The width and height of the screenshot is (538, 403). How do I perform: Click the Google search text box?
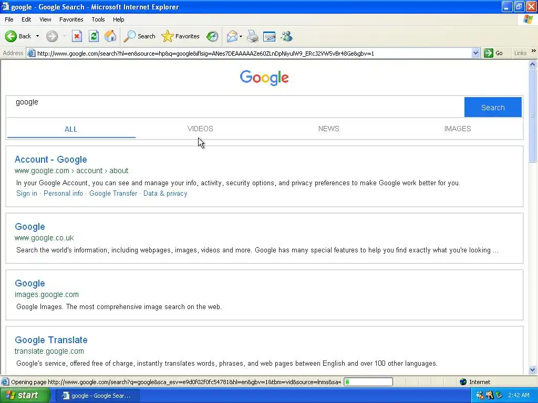click(235, 107)
